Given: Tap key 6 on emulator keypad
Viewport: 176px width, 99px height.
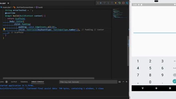Looking at the screenshot, I should point(163,68).
